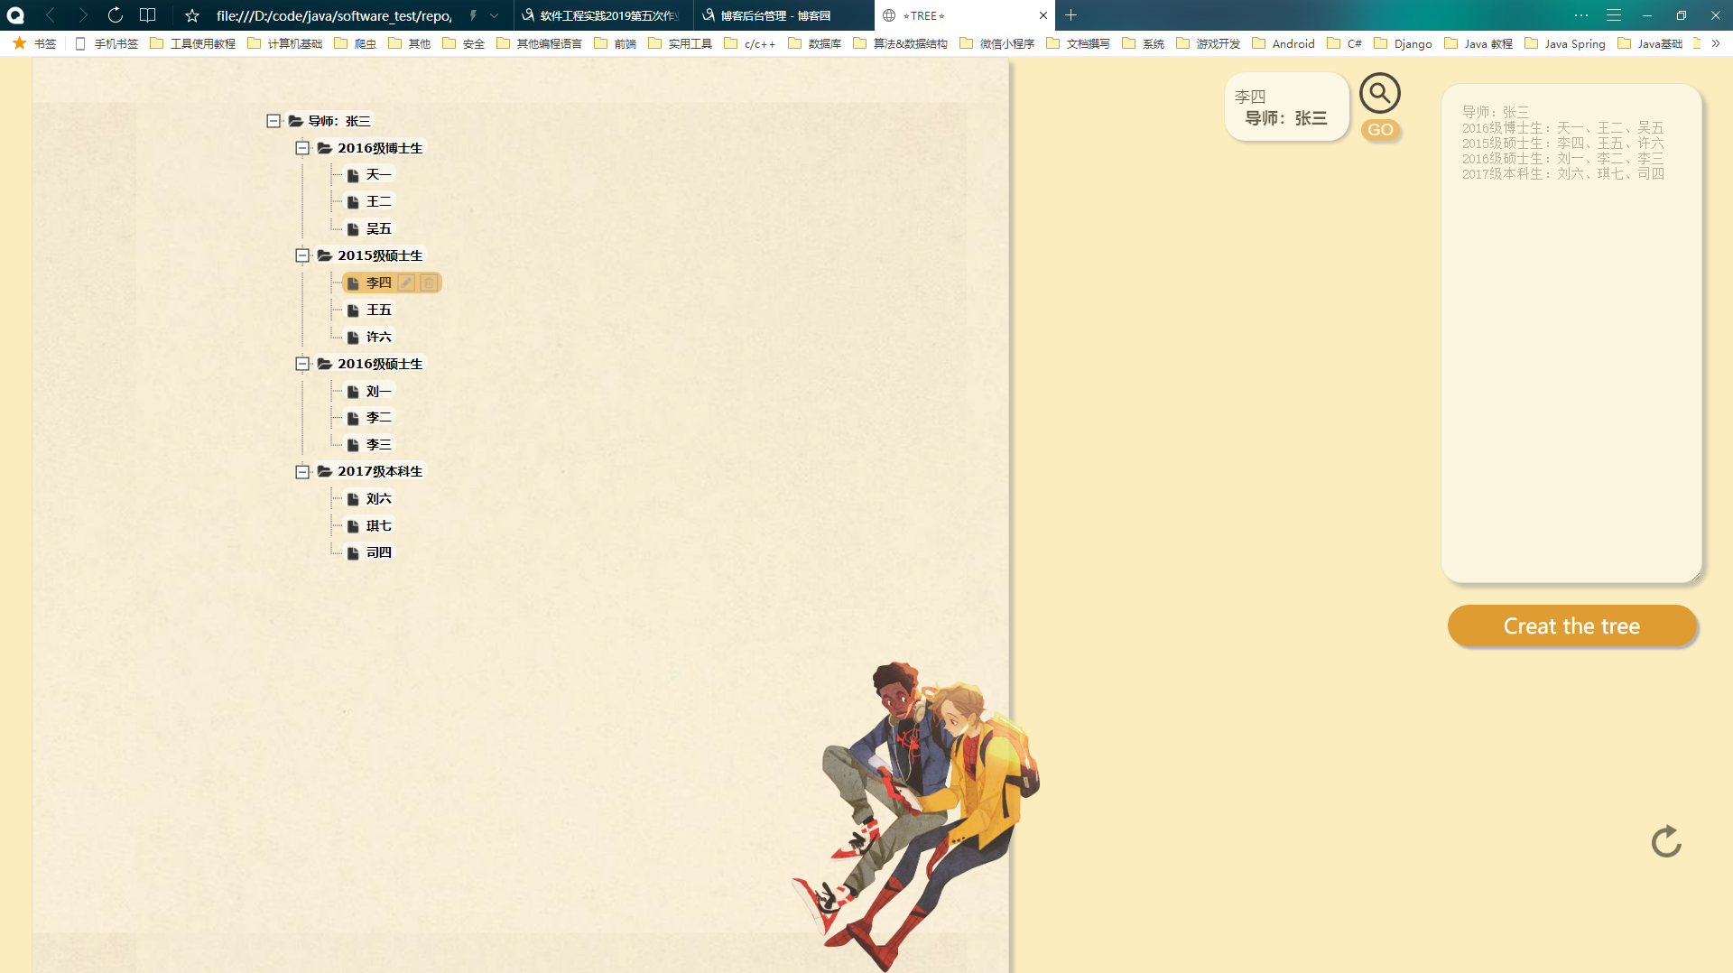Open the browser hamburger menu
The height and width of the screenshot is (973, 1733).
[1614, 15]
